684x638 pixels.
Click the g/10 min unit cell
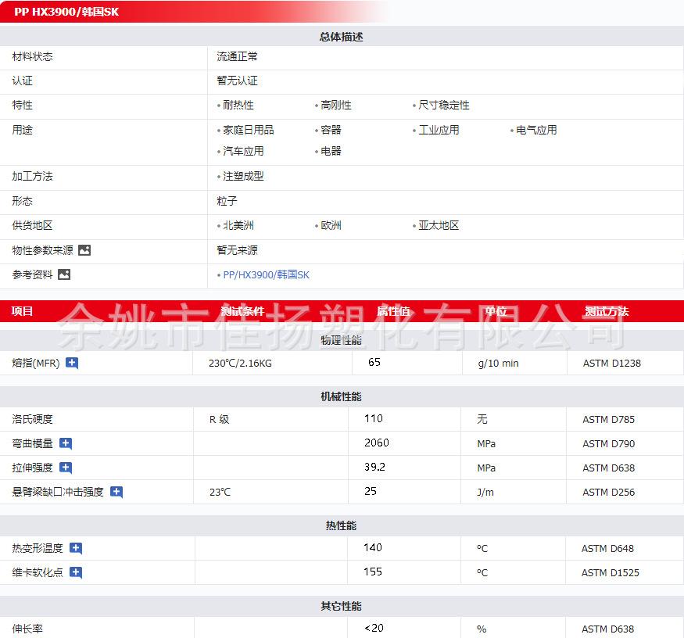[x=498, y=363]
